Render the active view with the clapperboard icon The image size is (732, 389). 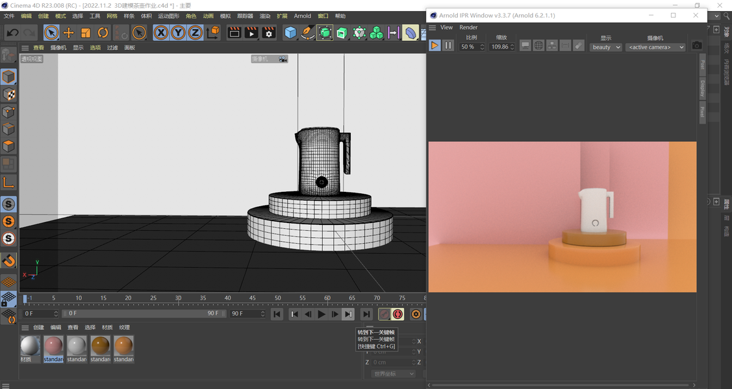click(x=234, y=32)
